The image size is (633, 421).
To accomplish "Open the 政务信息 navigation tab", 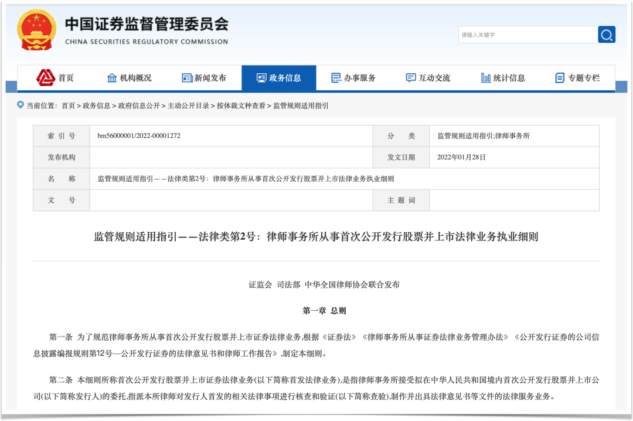I will pyautogui.click(x=279, y=78).
